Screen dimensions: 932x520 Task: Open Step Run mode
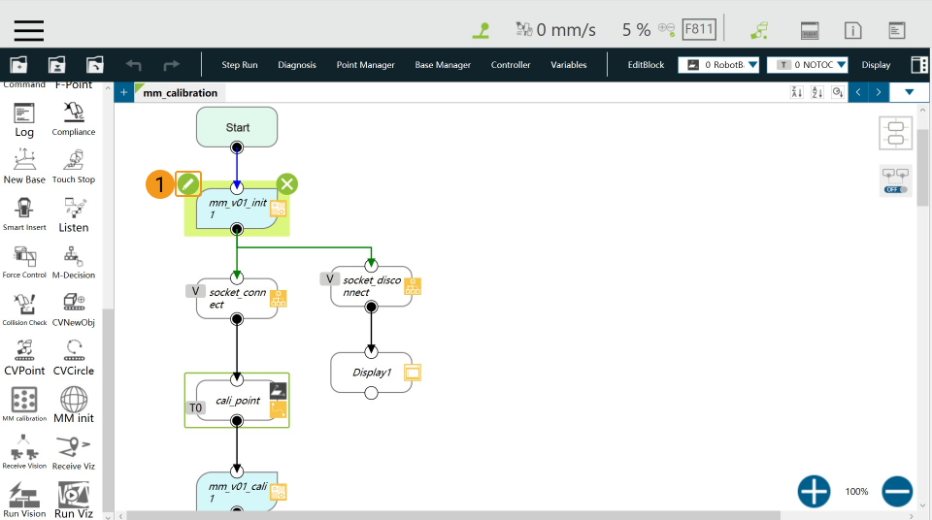point(240,65)
